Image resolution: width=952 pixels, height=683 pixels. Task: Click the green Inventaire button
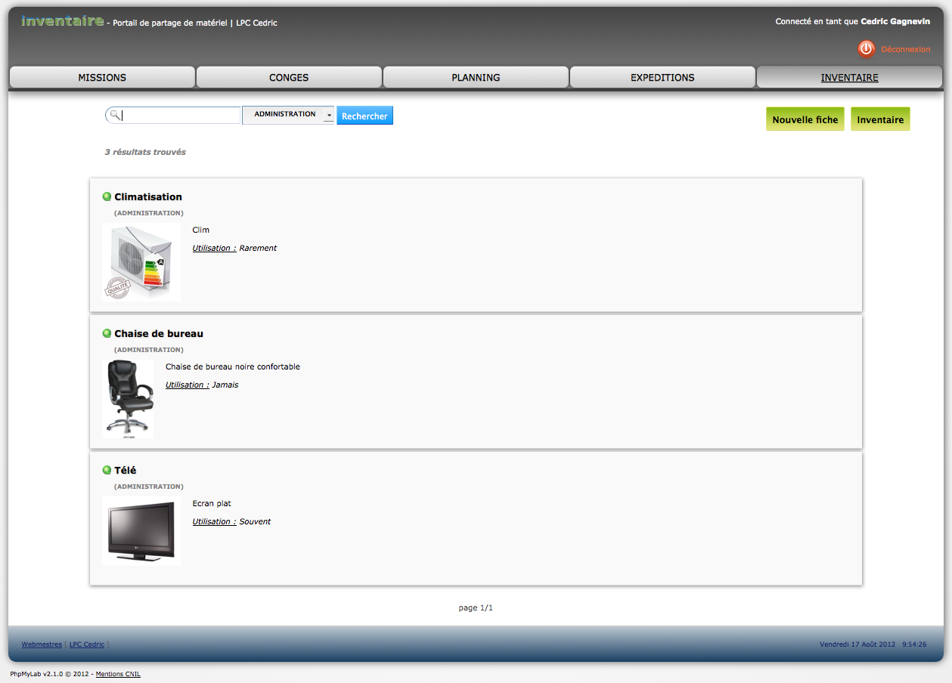point(880,119)
